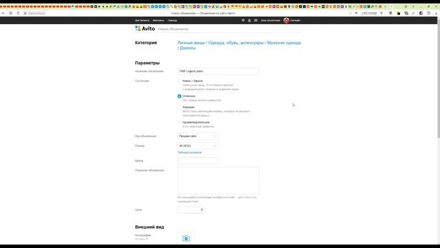This screenshot has width=440, height=248.
Task: Reload the page with the refresh icon
Action: pyautogui.click(x=19, y=13)
